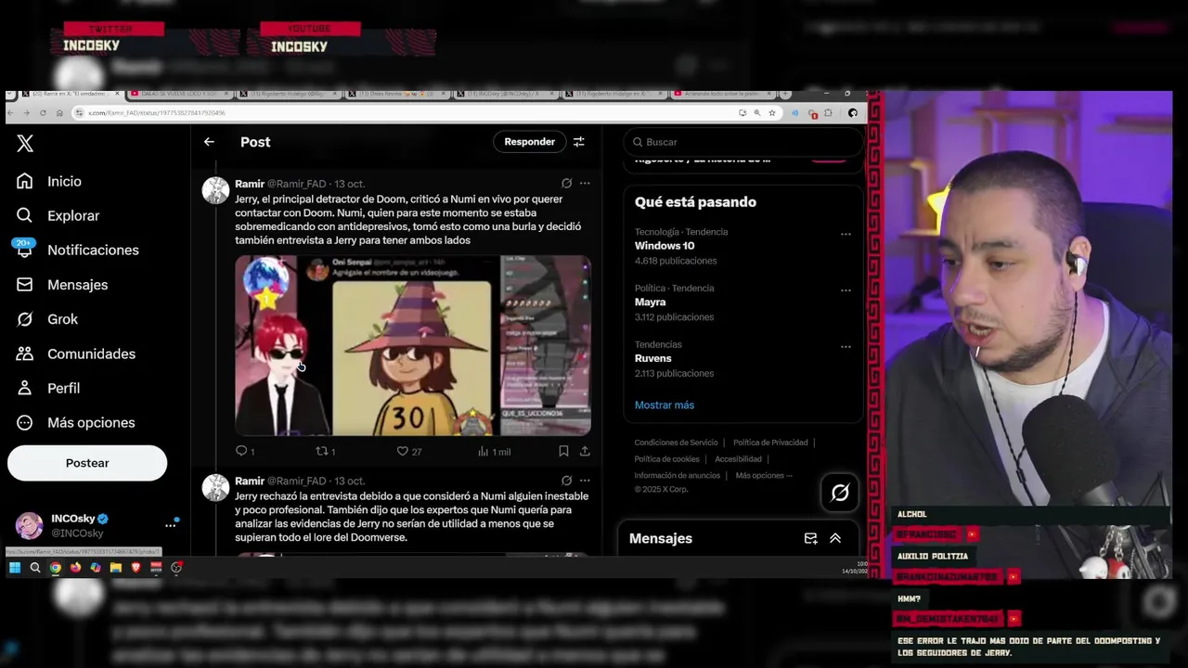The image size is (1188, 668).
Task: Open Accesibilidad footer link
Action: click(738, 459)
